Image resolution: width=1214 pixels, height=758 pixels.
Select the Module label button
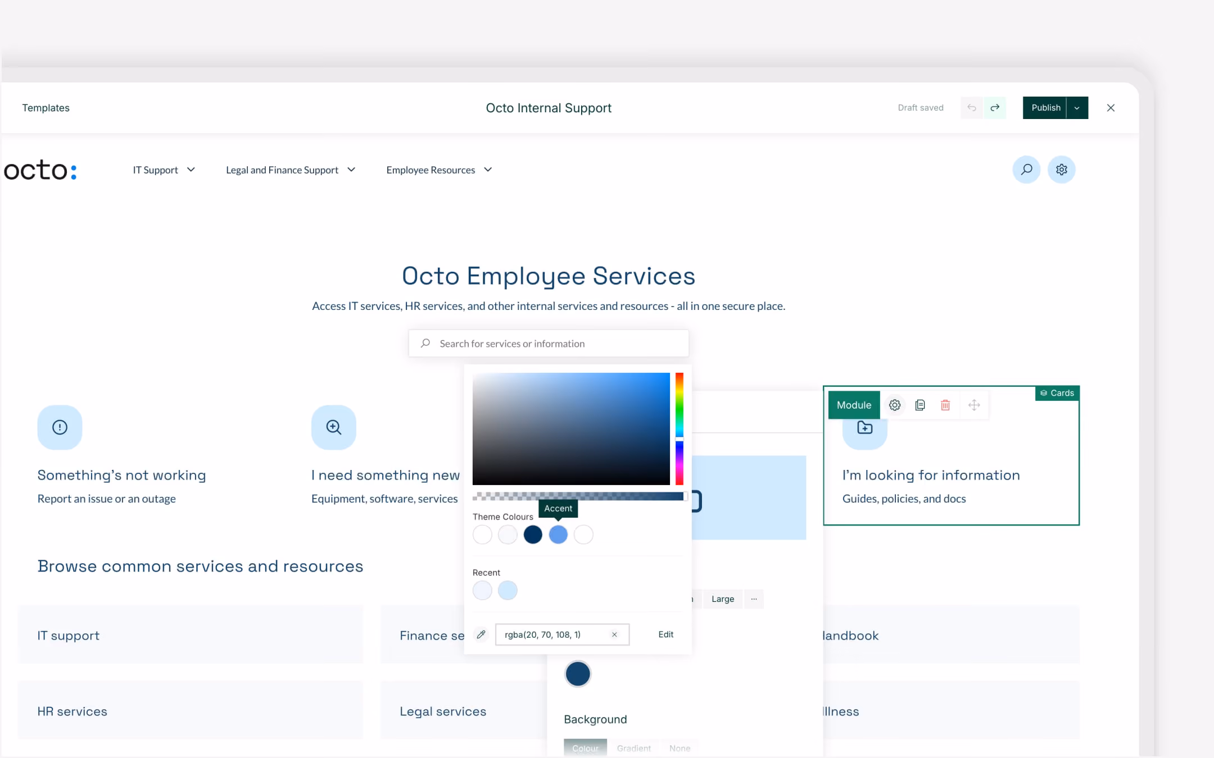(854, 405)
